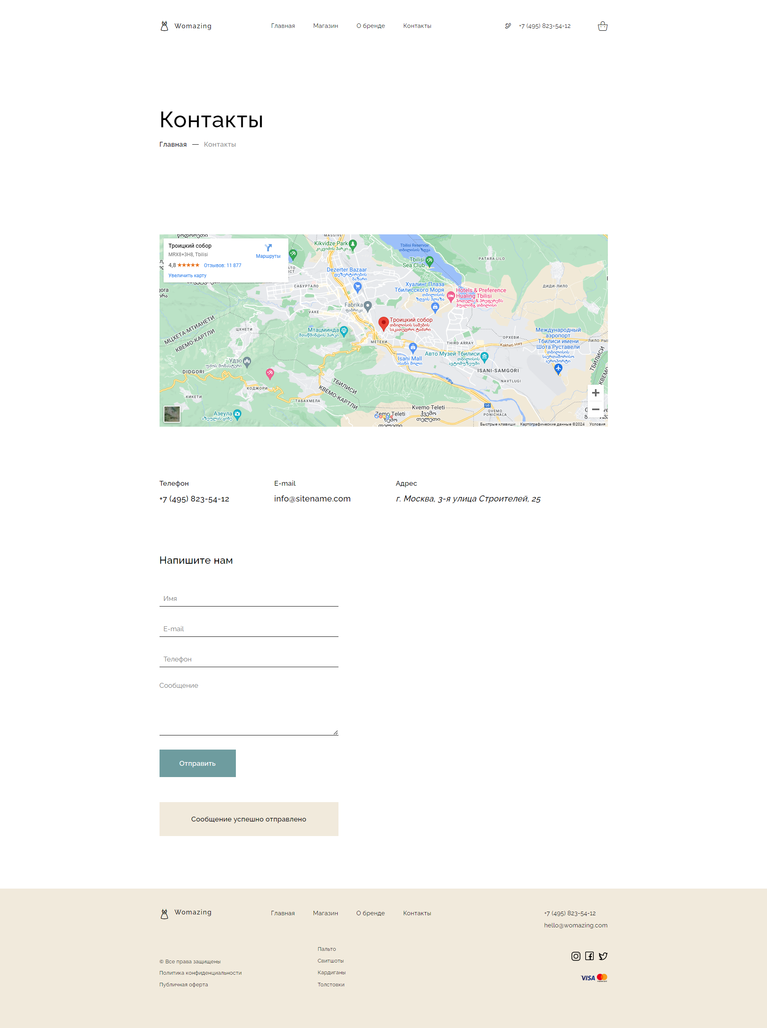Zoom out the map with minus button
767x1028 pixels.
[x=595, y=409]
